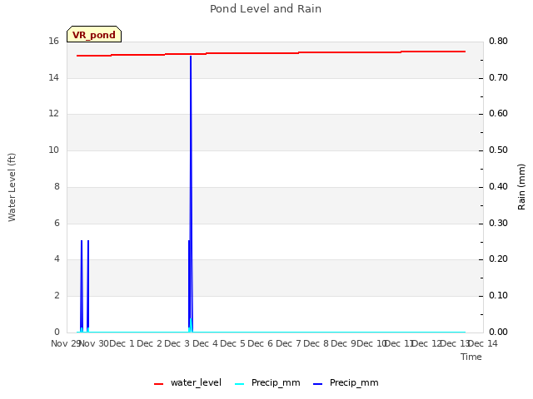Click the Water Level (ft) axis label
The width and height of the screenshot is (533, 399).
[12, 187]
